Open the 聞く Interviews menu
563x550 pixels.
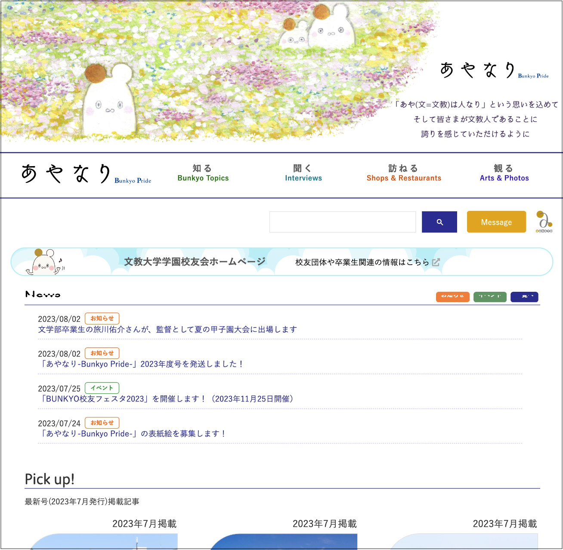coord(303,173)
